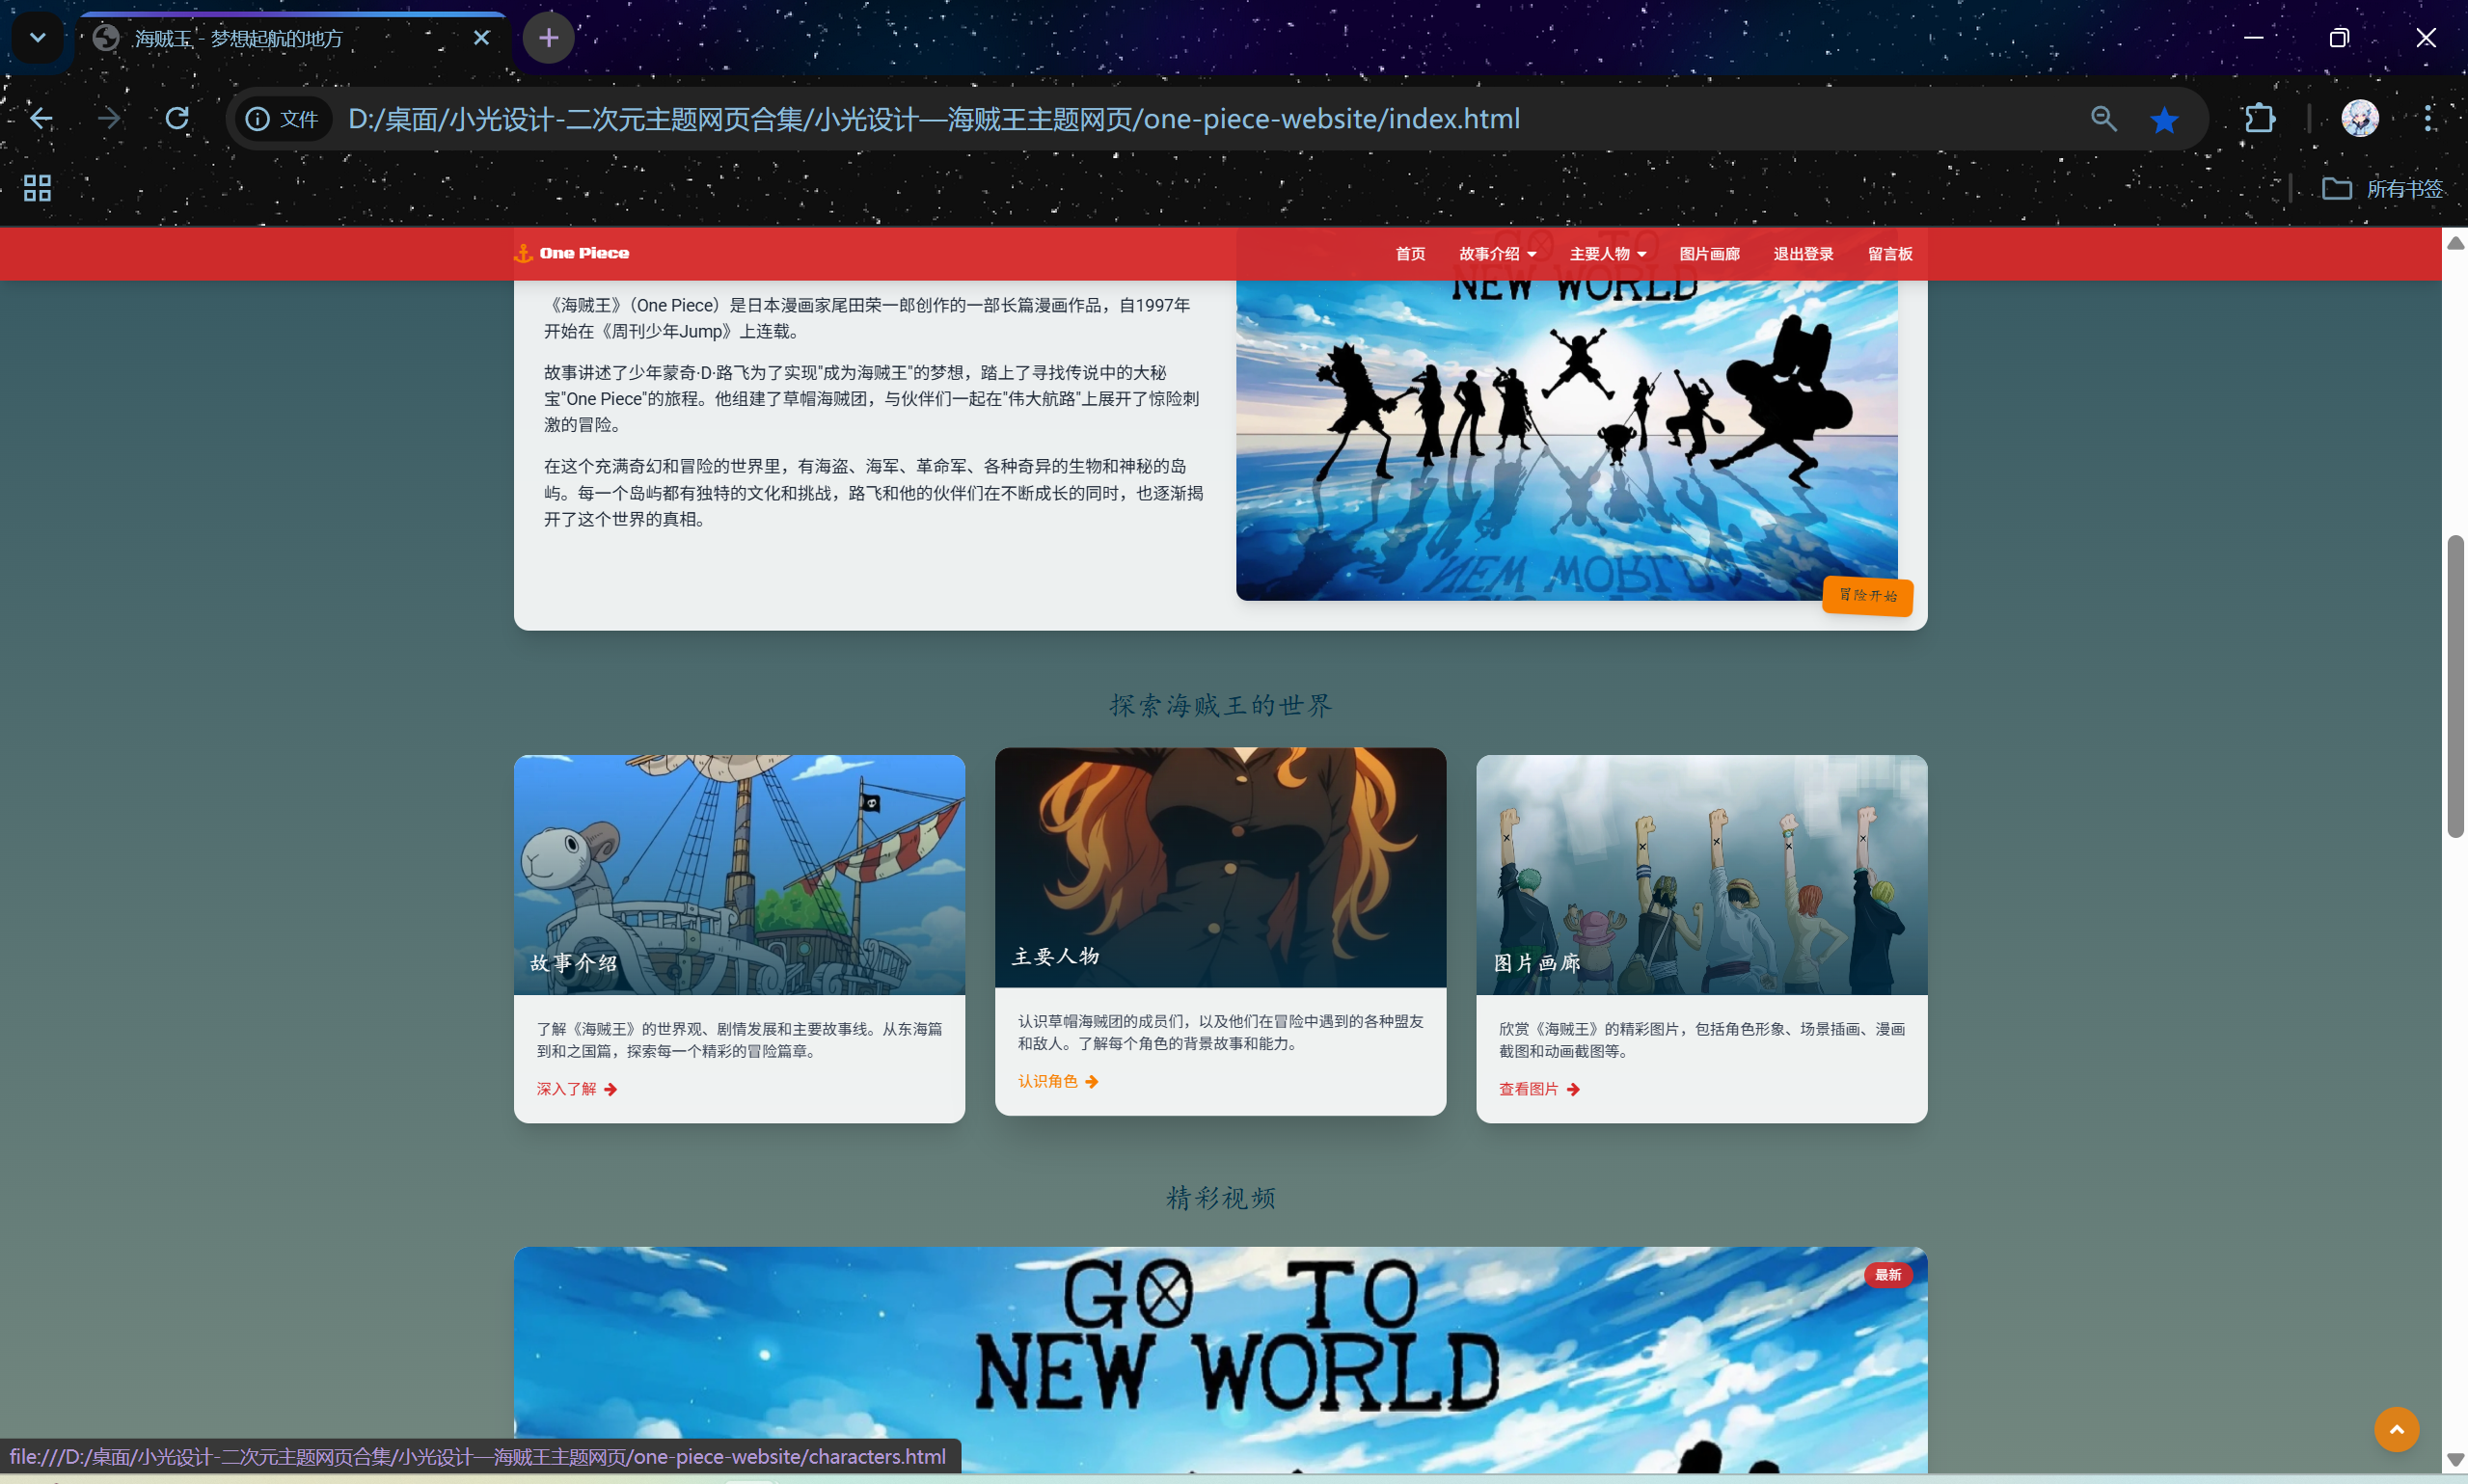2468x1484 pixels.
Task: Close the 海贼王 browser tab
Action: 481,38
